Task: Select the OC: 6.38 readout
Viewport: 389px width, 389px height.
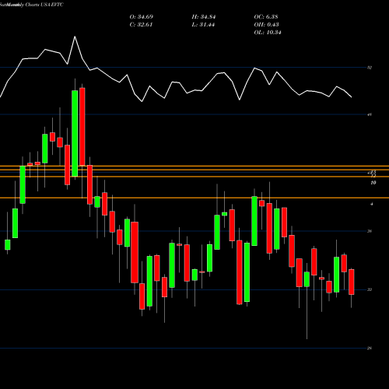Action: [x=266, y=17]
